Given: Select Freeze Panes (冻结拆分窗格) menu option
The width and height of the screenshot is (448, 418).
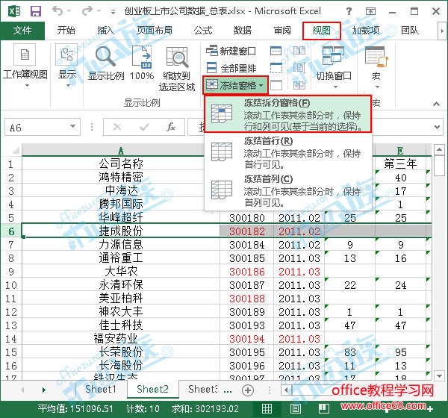Looking at the screenshot, I should tap(287, 114).
